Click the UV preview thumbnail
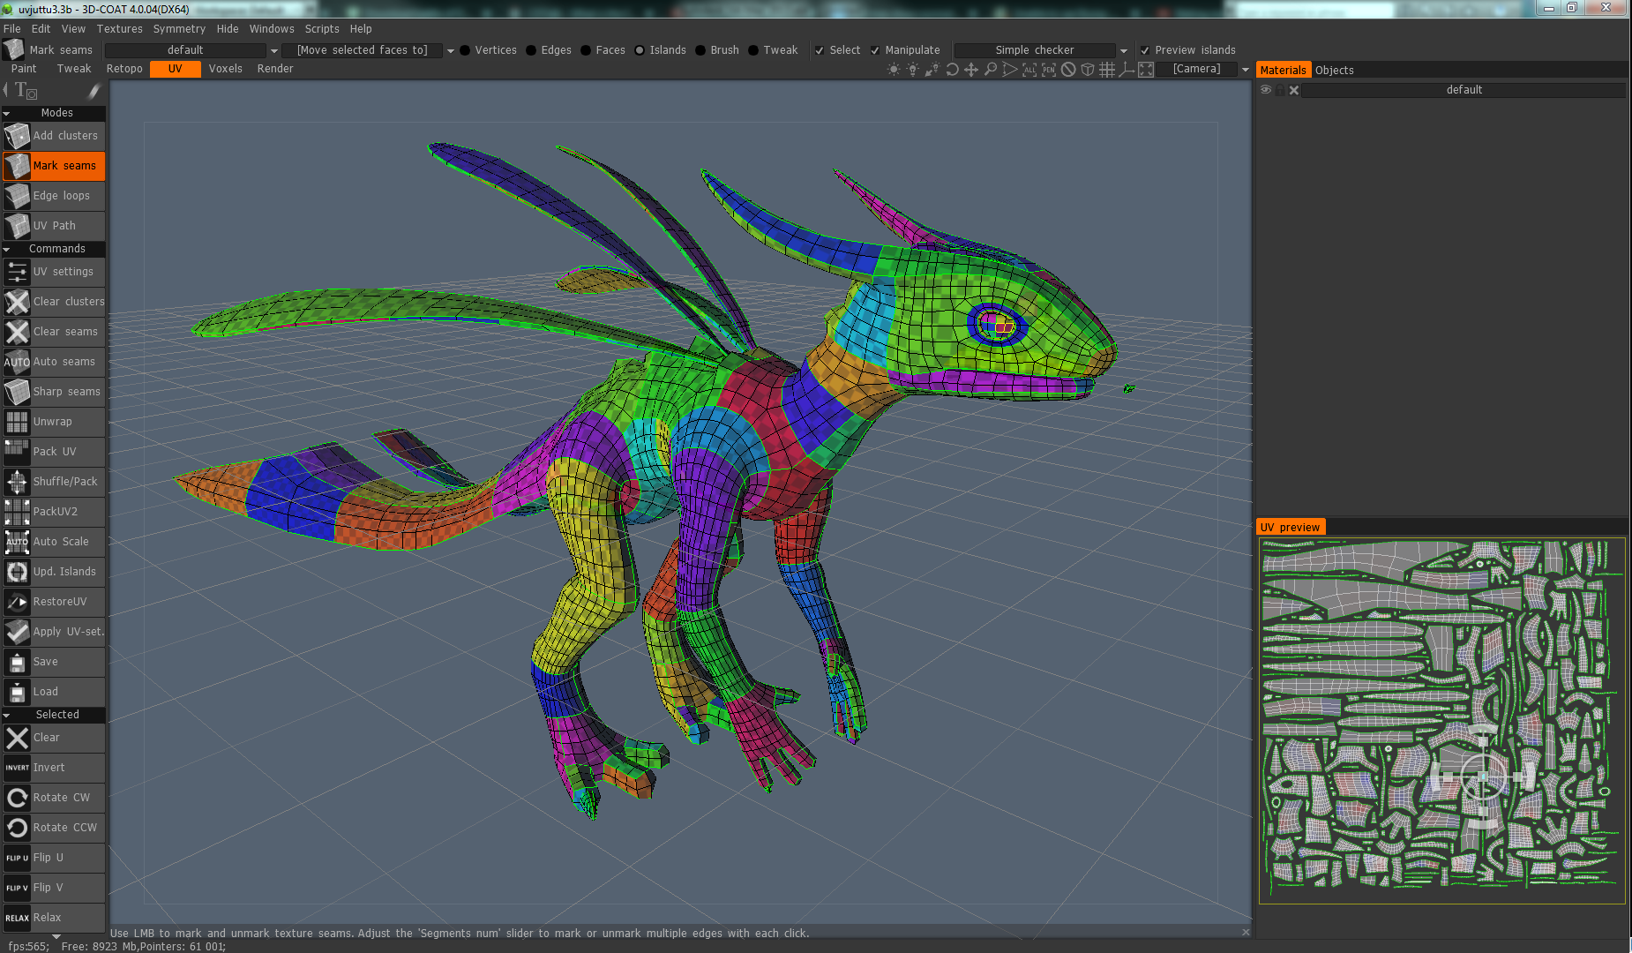Image resolution: width=1632 pixels, height=953 pixels. (1441, 720)
